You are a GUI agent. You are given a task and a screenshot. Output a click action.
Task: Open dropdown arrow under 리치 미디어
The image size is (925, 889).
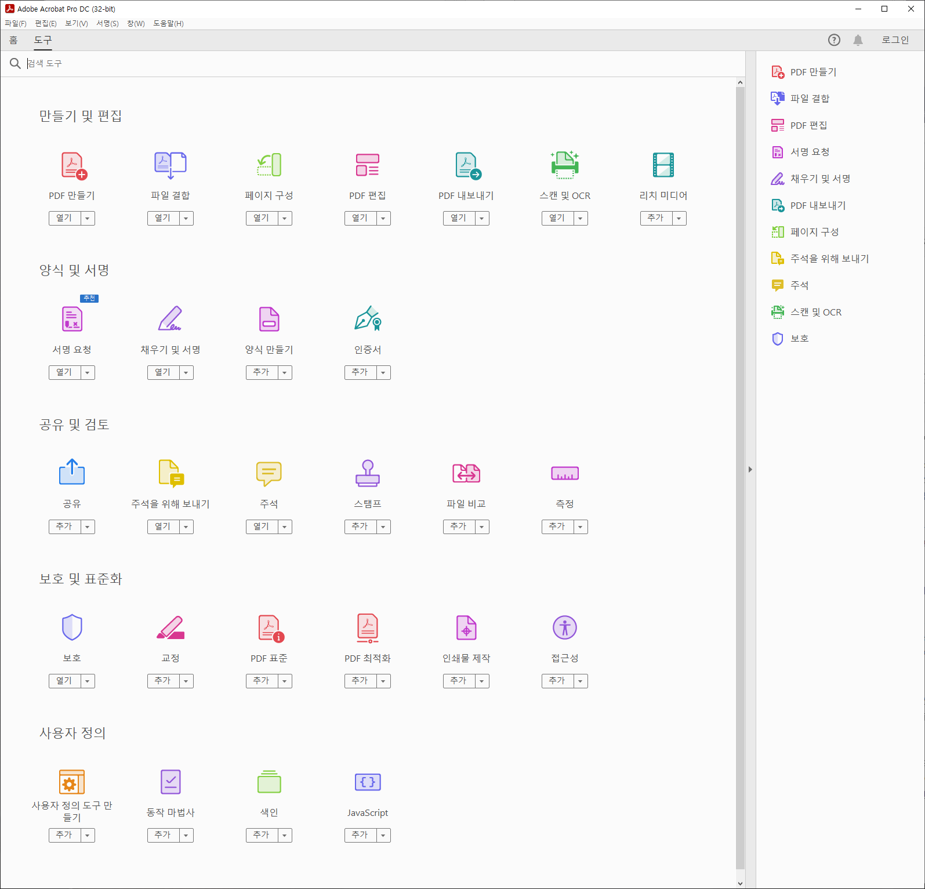point(679,218)
